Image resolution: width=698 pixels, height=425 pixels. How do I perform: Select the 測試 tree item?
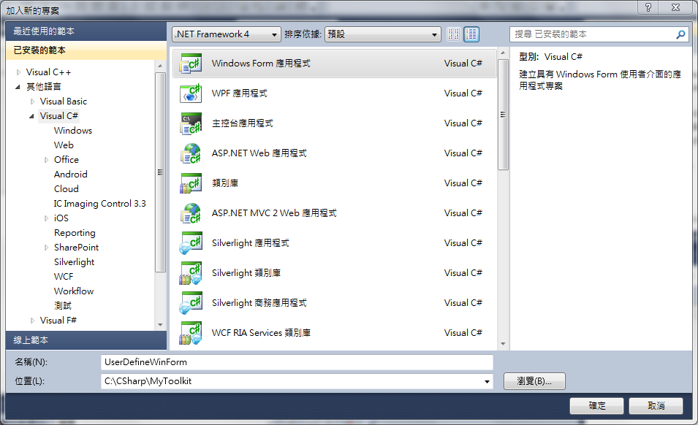click(63, 306)
